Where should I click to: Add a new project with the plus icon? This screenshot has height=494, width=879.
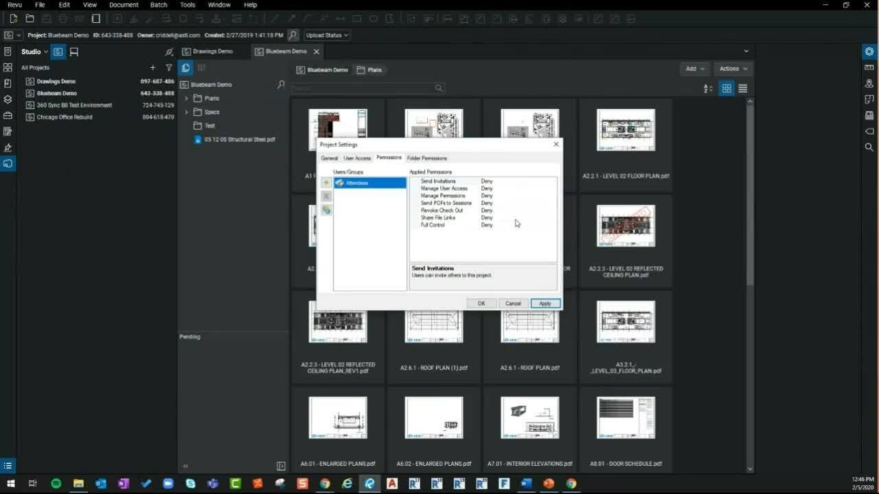(x=152, y=68)
